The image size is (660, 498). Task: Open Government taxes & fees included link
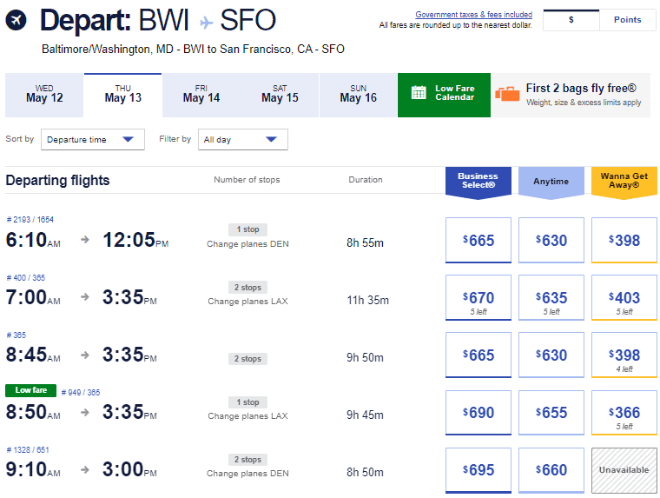coord(473,15)
